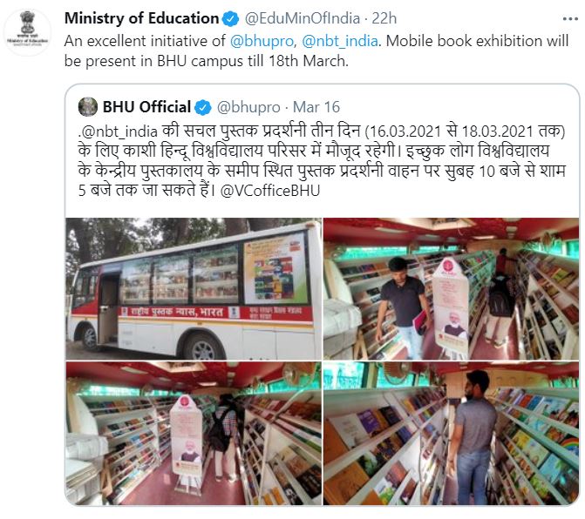Open the @EduMinOfIndia handle
The height and width of the screenshot is (519, 585).
tap(303, 18)
